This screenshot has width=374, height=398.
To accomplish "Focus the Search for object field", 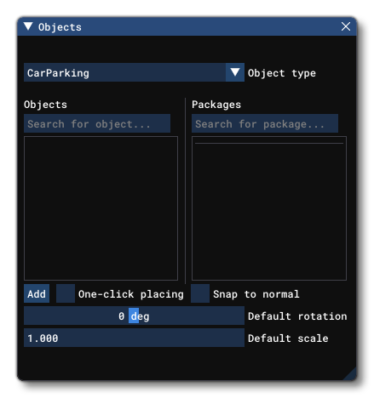I will [97, 123].
